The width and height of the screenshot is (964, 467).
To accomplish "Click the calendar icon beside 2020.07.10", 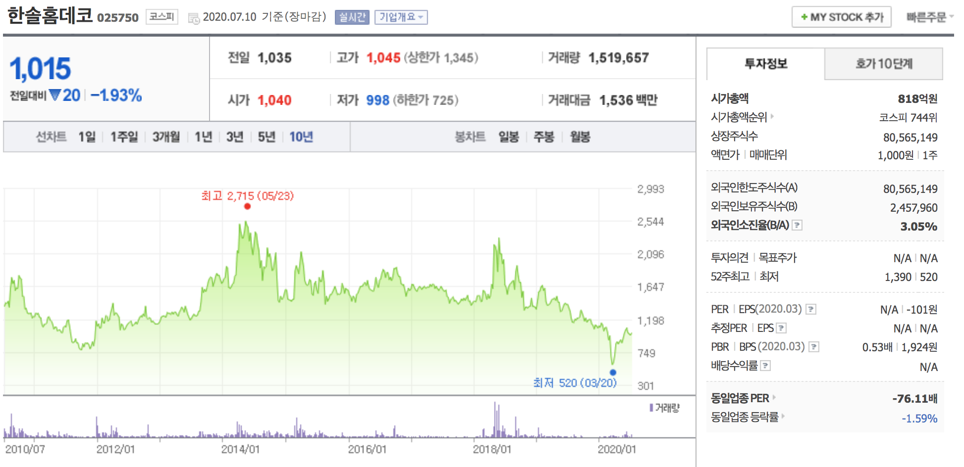I will (194, 18).
